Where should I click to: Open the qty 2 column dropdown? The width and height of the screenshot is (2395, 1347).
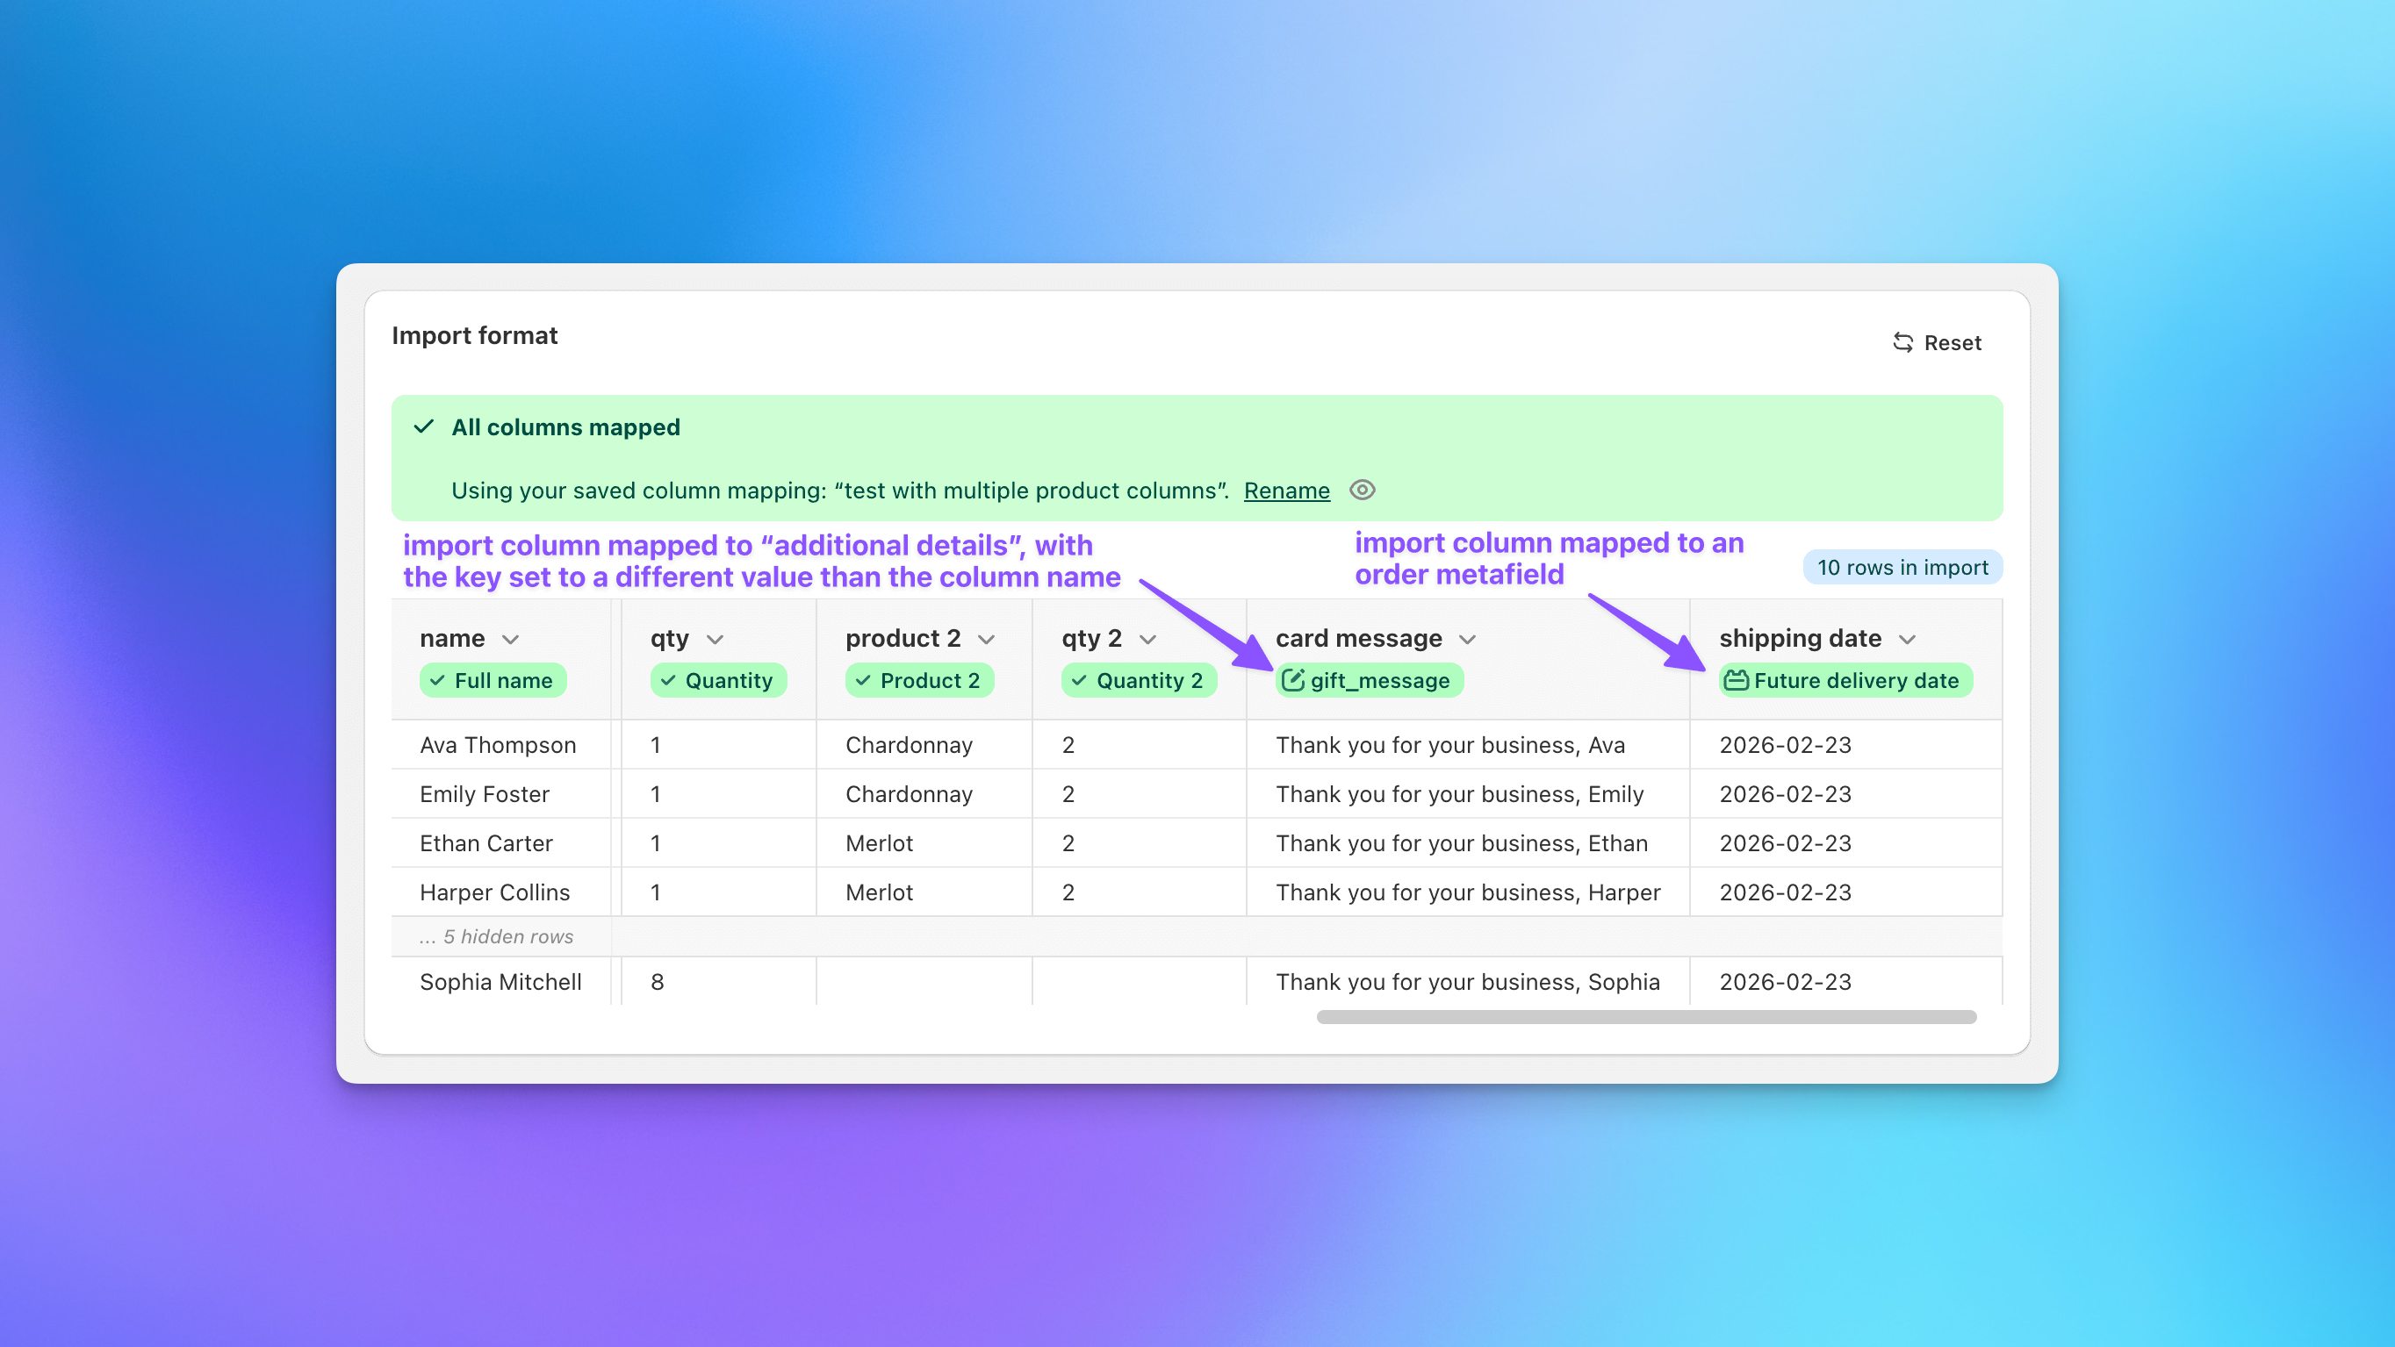pos(1147,639)
